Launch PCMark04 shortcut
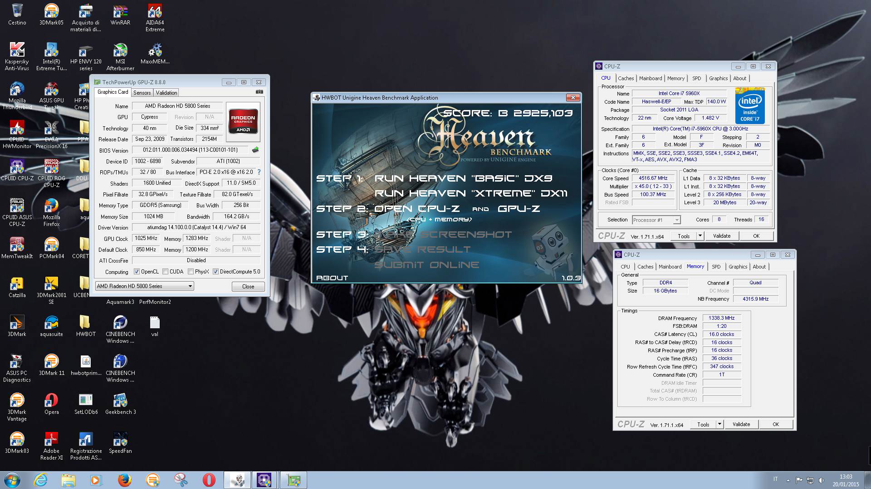Screen dimensions: 871x489 tap(51, 248)
